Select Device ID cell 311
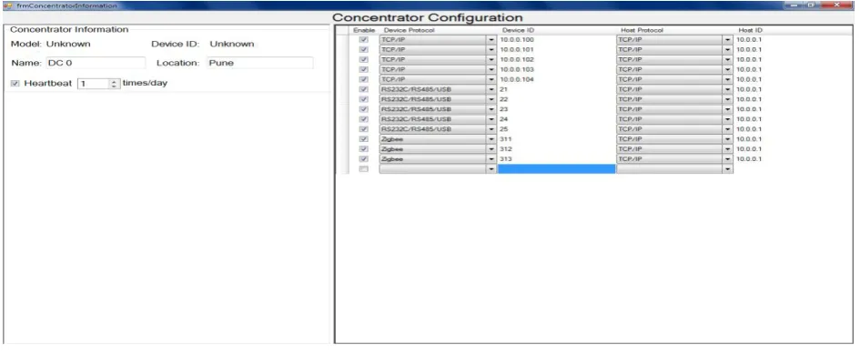The image size is (860, 355). pos(556,139)
